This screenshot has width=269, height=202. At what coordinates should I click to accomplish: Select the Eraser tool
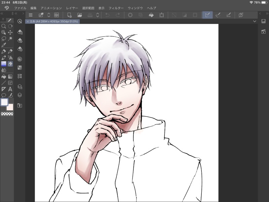(x=10, y=64)
